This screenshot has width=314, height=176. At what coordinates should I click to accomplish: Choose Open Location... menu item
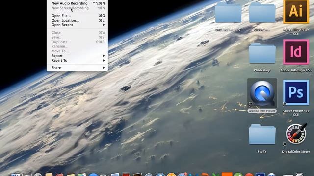(78, 21)
